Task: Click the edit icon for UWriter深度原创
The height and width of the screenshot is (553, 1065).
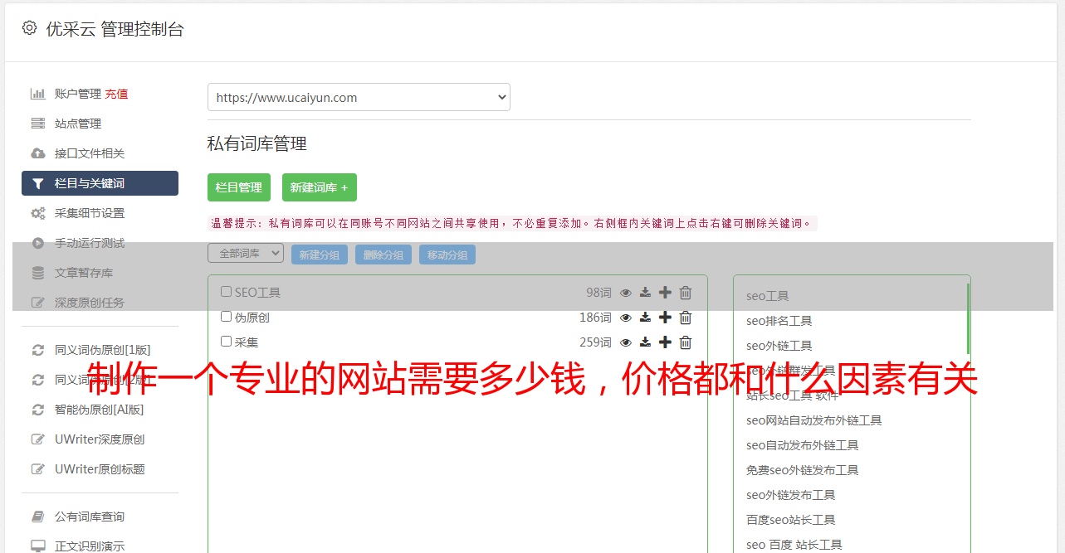Action: pyautogui.click(x=38, y=439)
